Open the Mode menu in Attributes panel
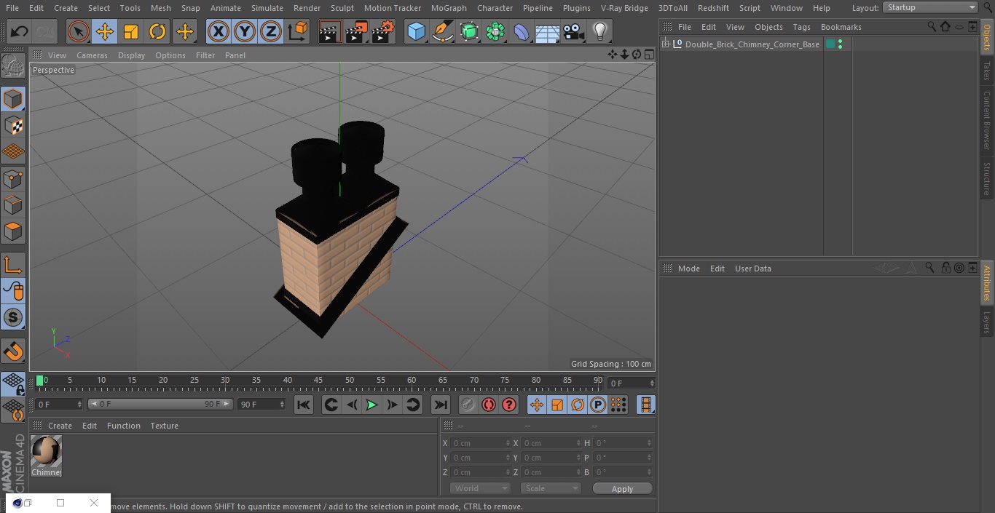The height and width of the screenshot is (513, 995). (688, 269)
